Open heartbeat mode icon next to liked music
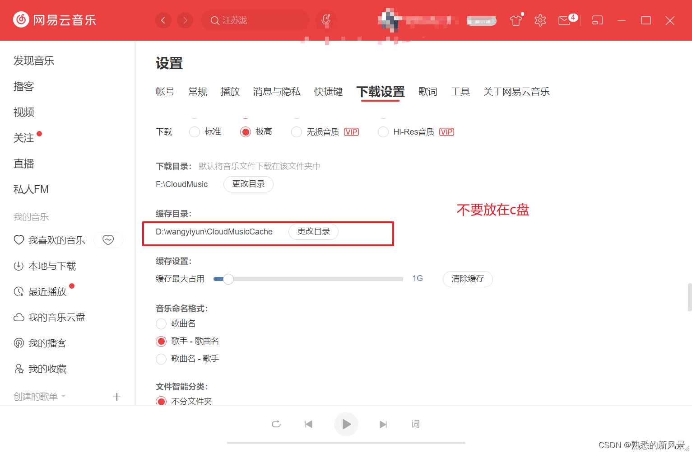Screen dimensions: 692x454 point(108,240)
